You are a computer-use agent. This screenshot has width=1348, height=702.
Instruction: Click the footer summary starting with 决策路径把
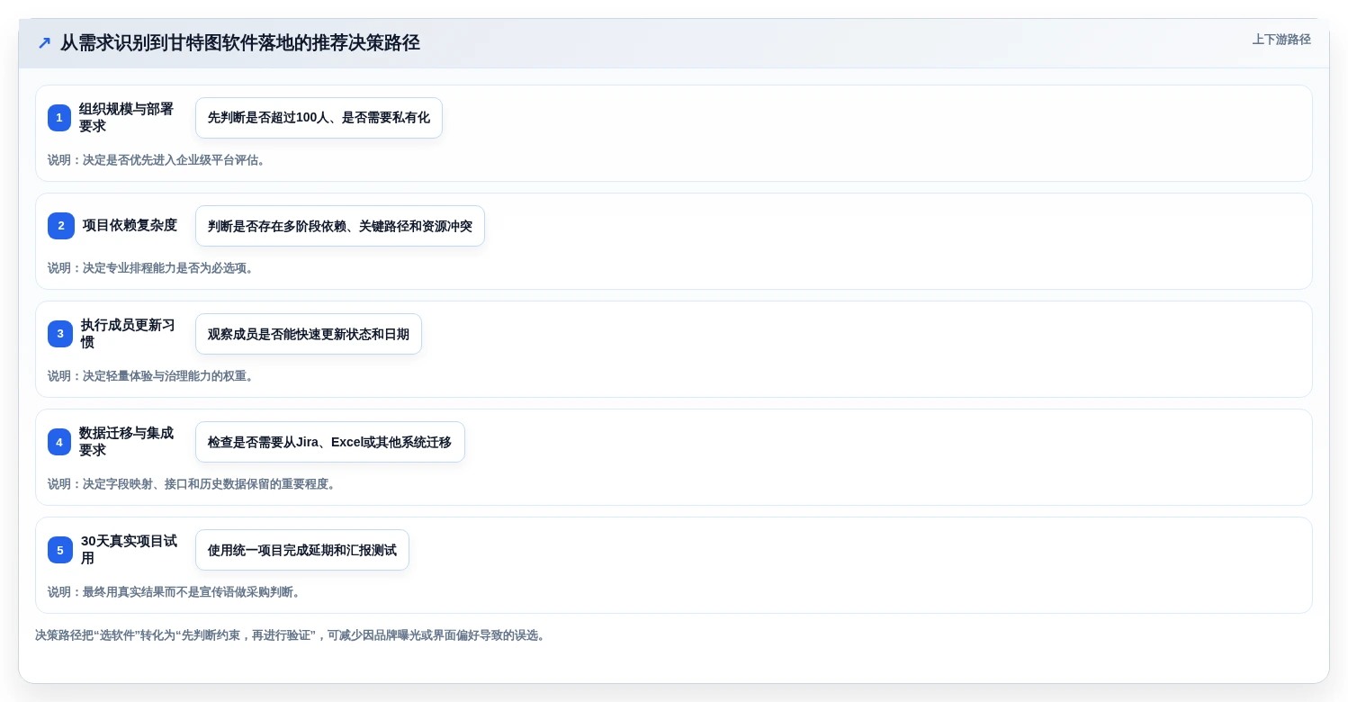[x=292, y=635]
